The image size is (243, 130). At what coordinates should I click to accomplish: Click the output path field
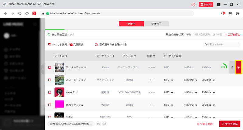71,124
